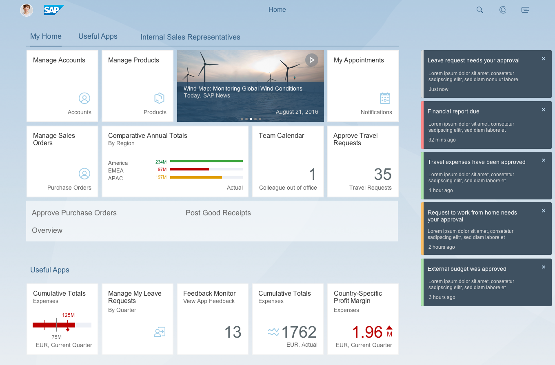Open the Manage Accounts tile
This screenshot has width=555, height=365.
(62, 86)
